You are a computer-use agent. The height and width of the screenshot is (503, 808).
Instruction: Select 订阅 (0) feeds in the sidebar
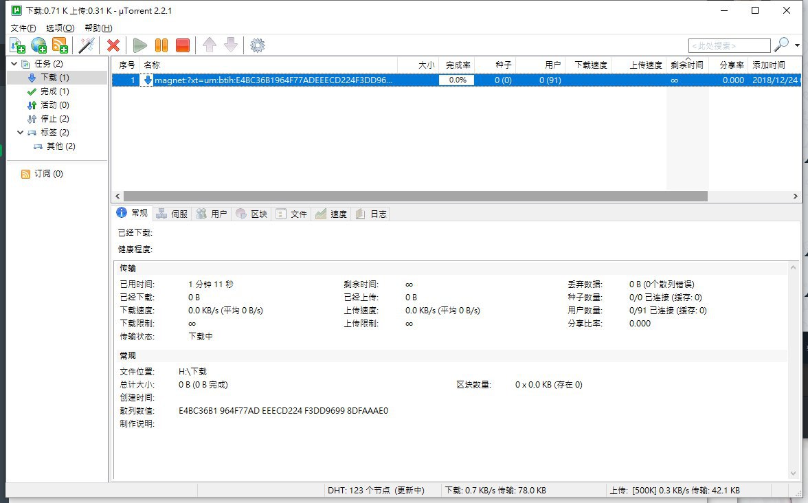(x=48, y=174)
